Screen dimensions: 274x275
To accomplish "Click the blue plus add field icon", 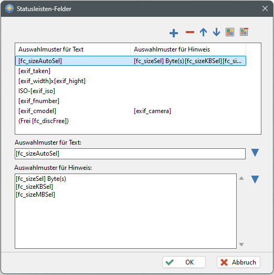I will pyautogui.click(x=174, y=33).
